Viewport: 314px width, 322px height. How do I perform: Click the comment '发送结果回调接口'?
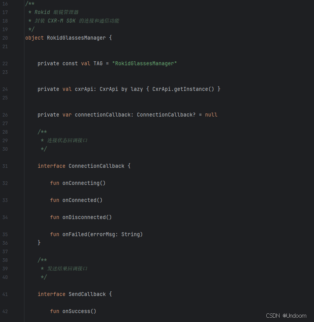click(x=67, y=269)
